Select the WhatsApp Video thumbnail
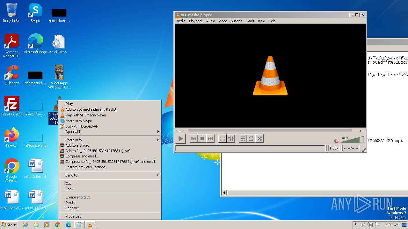This screenshot has width=408, height=229. tap(59, 77)
